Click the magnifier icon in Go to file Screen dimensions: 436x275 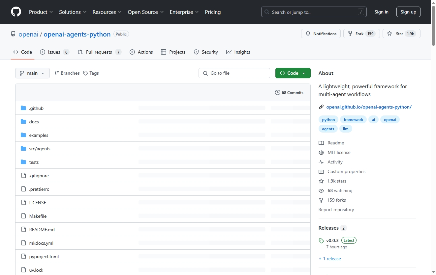coord(205,73)
